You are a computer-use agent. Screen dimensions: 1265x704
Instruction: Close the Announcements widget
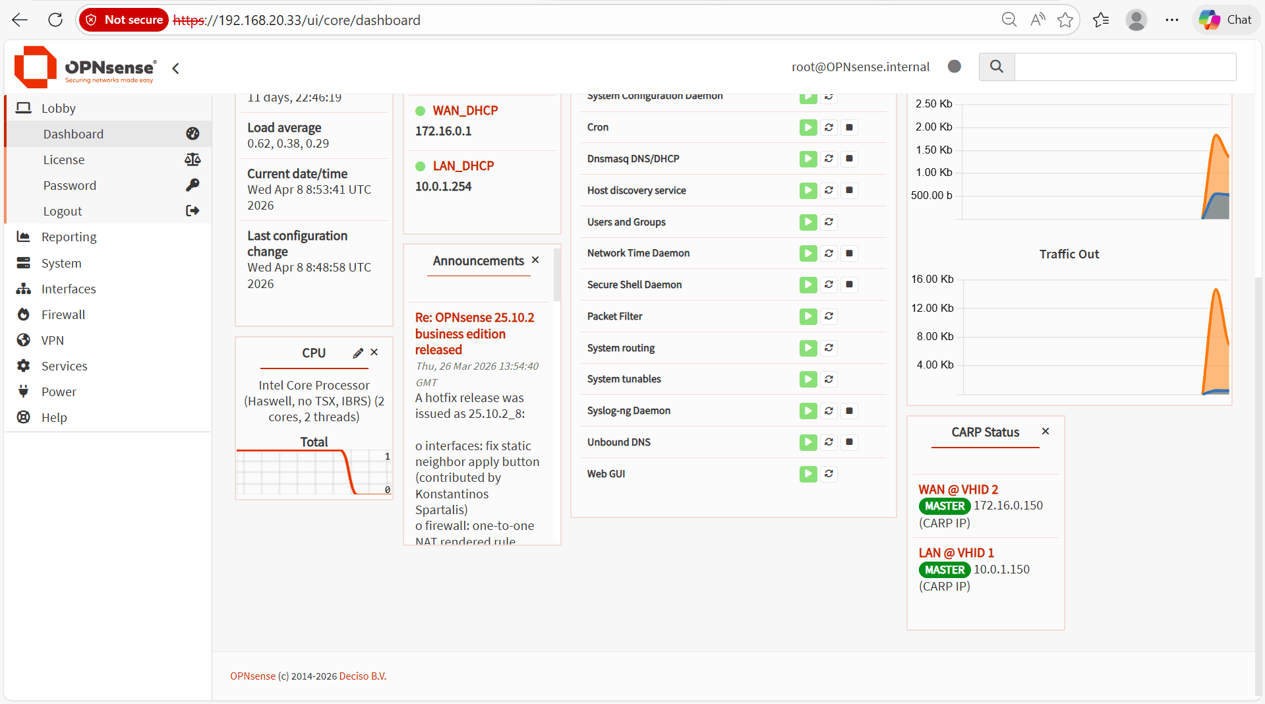tap(535, 260)
